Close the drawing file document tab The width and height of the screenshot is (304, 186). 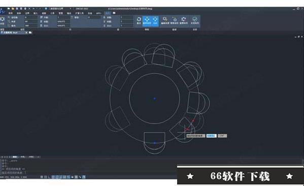click(x=26, y=33)
